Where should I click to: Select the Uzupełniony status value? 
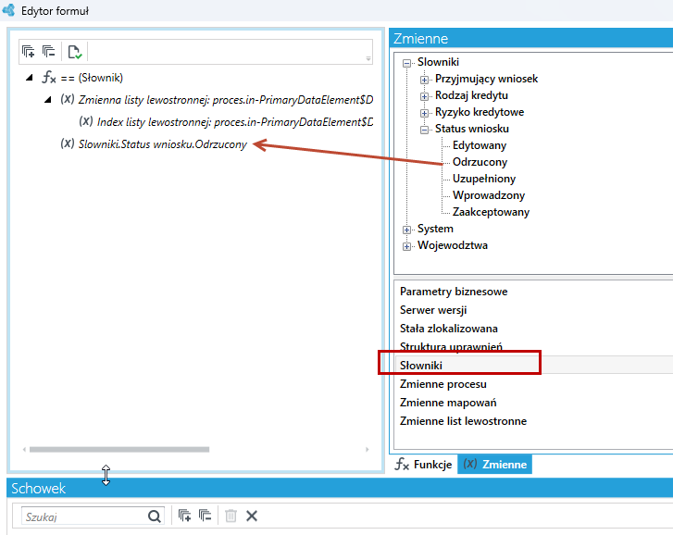[484, 179]
